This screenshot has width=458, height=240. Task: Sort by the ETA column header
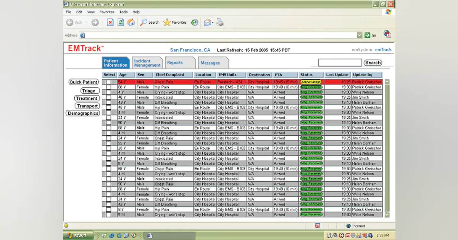pyautogui.click(x=285, y=75)
